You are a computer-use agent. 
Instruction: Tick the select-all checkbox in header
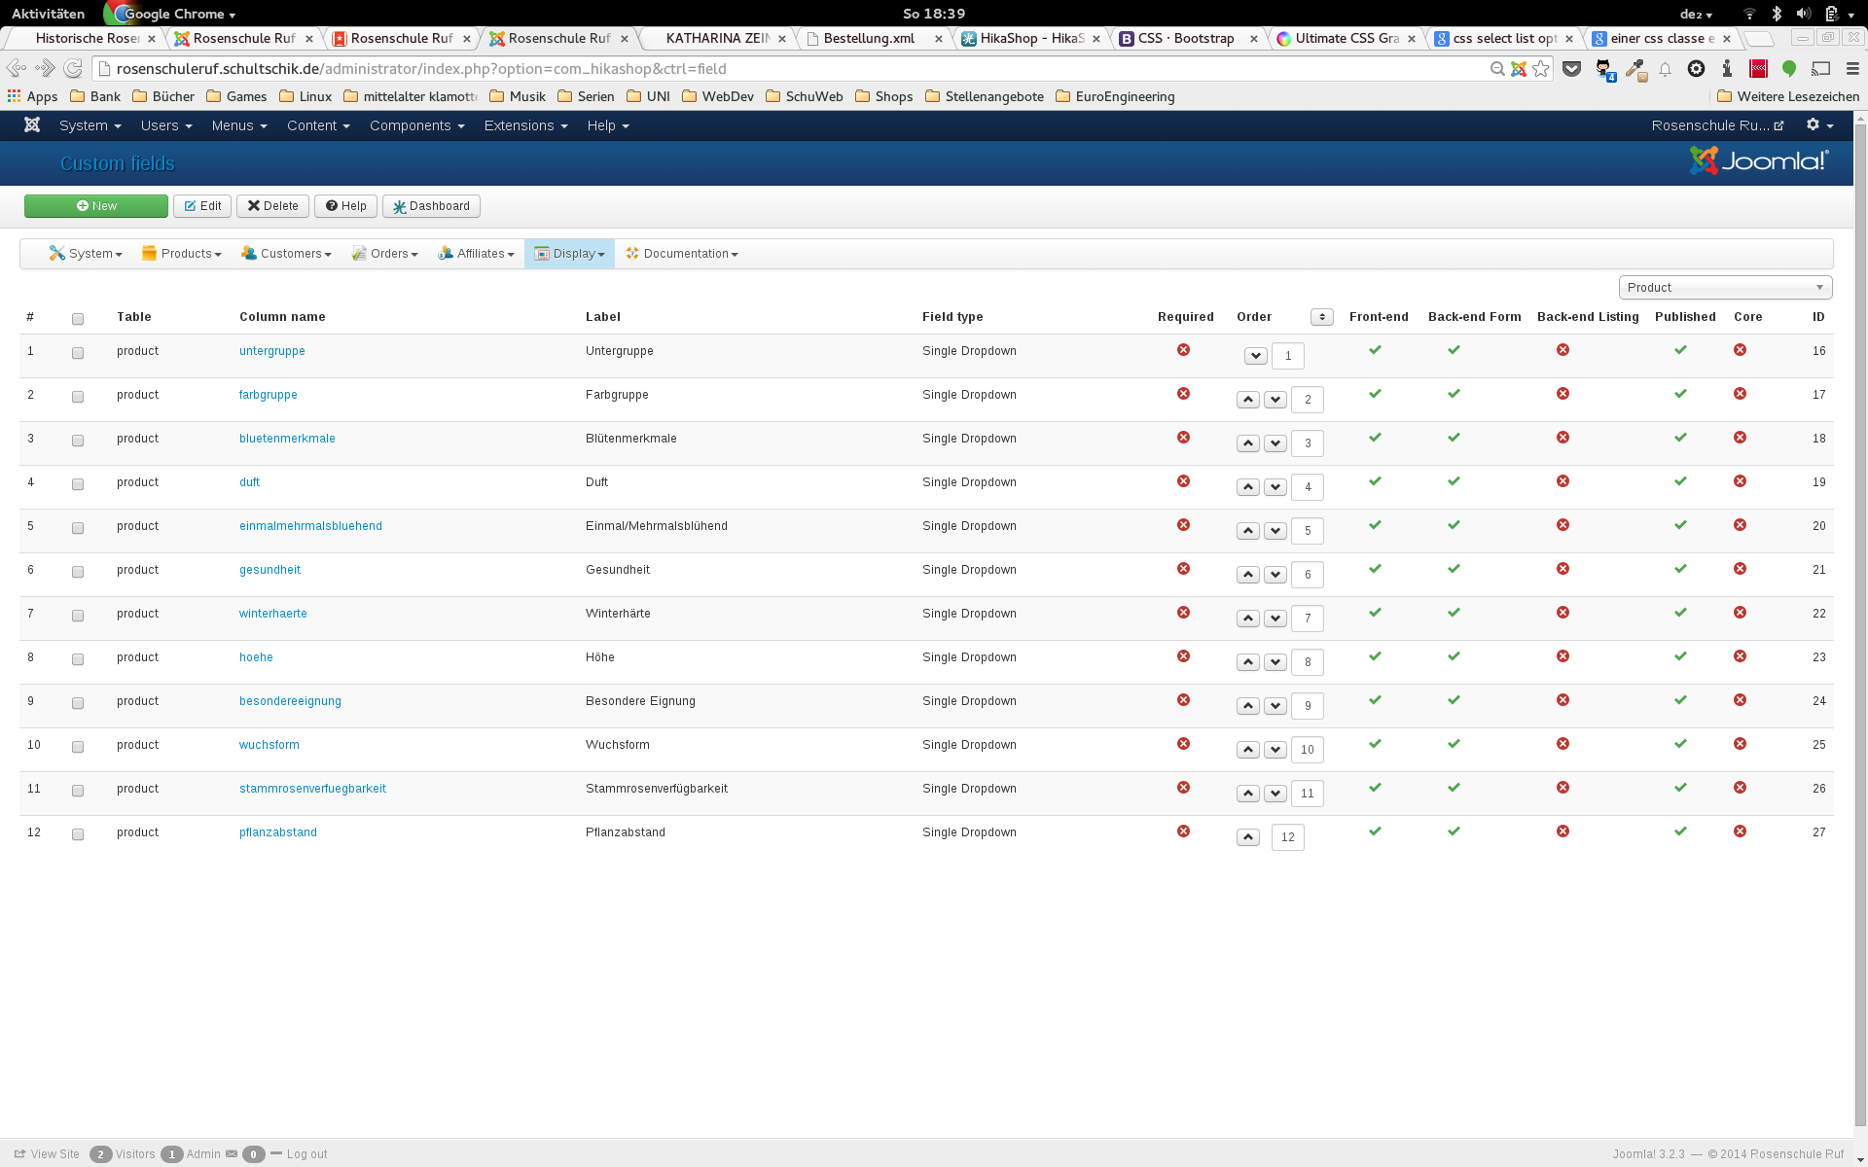[78, 319]
